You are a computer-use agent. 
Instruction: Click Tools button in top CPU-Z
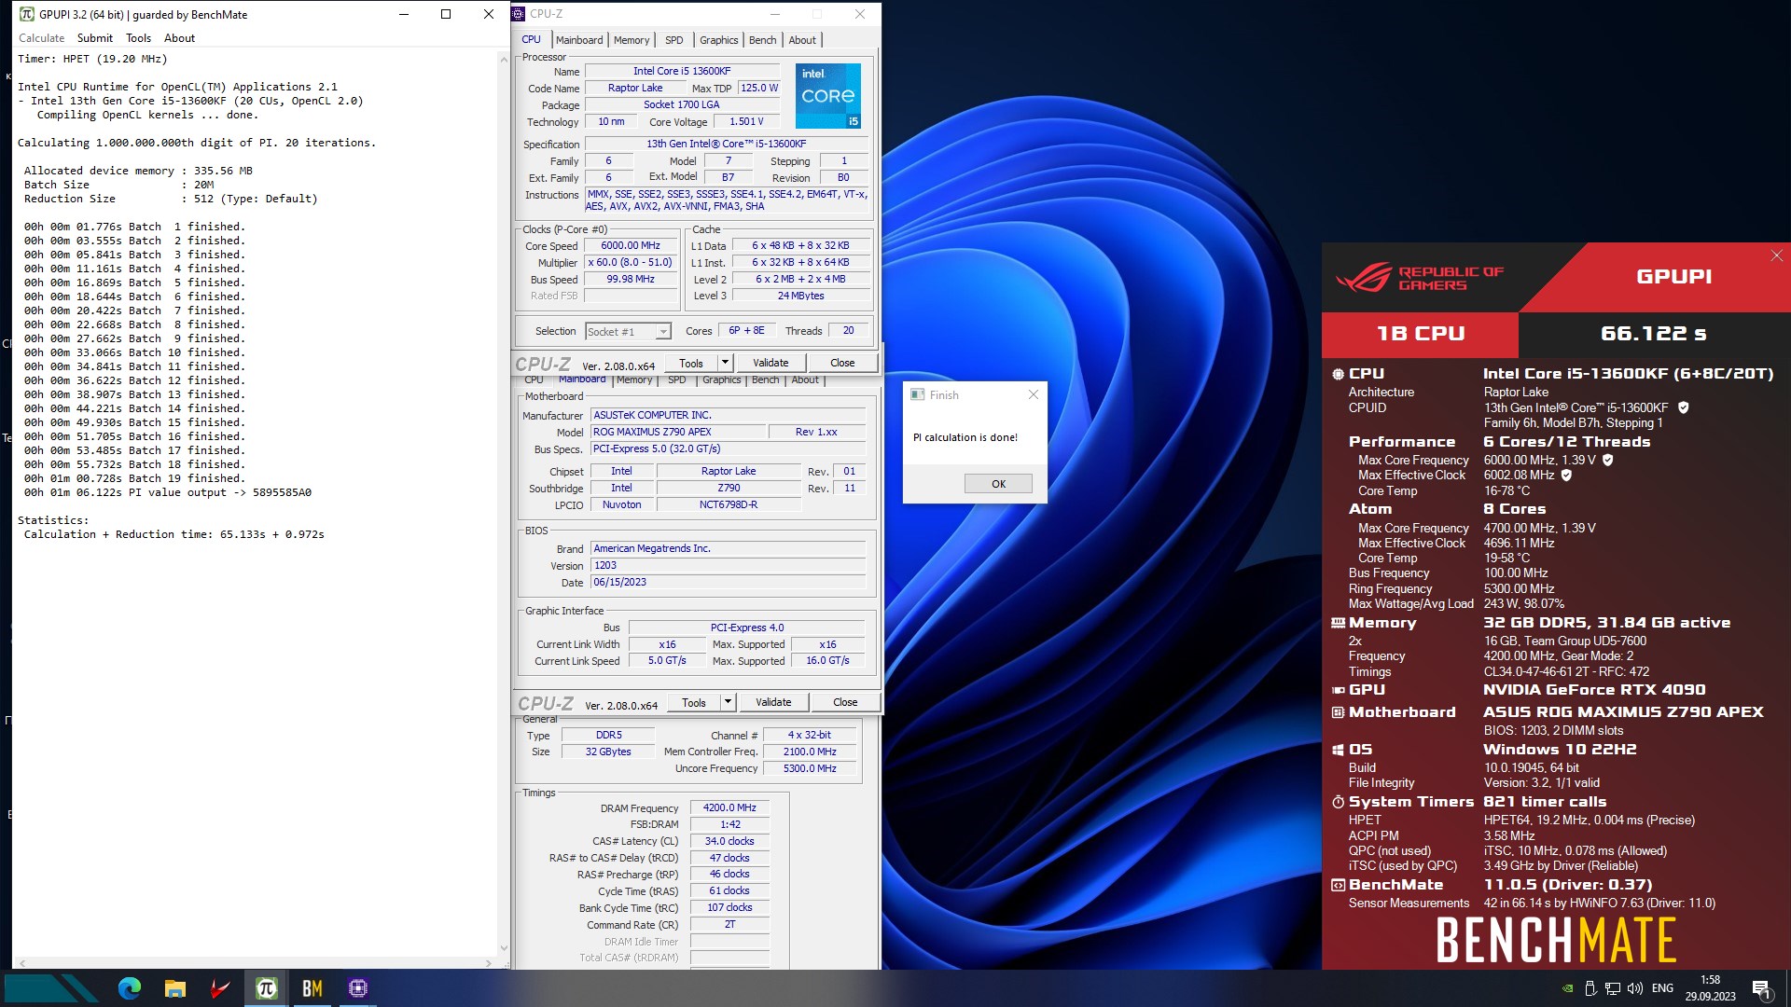691,363
